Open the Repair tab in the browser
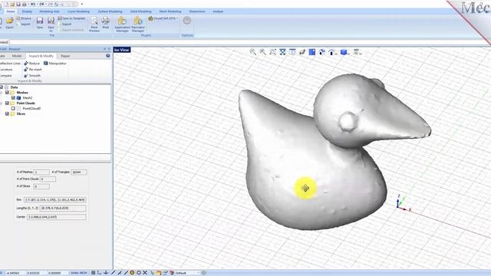The height and width of the screenshot is (276, 491). (65, 56)
